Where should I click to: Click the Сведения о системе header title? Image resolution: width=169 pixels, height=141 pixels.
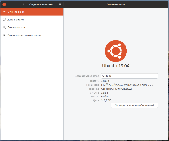click(41, 5)
